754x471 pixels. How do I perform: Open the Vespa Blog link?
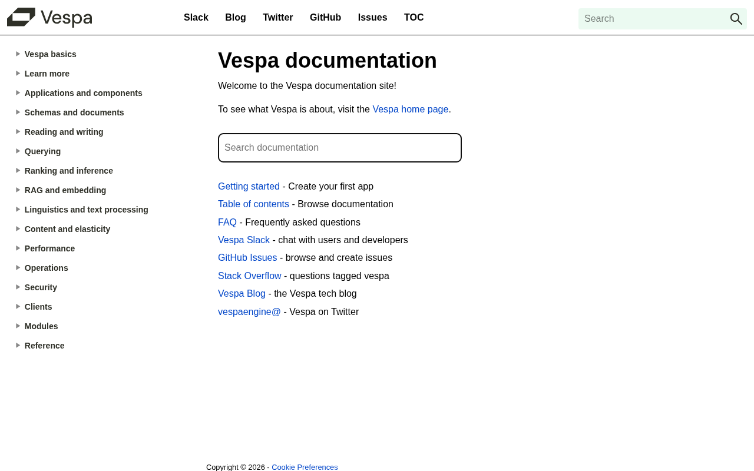click(x=242, y=294)
